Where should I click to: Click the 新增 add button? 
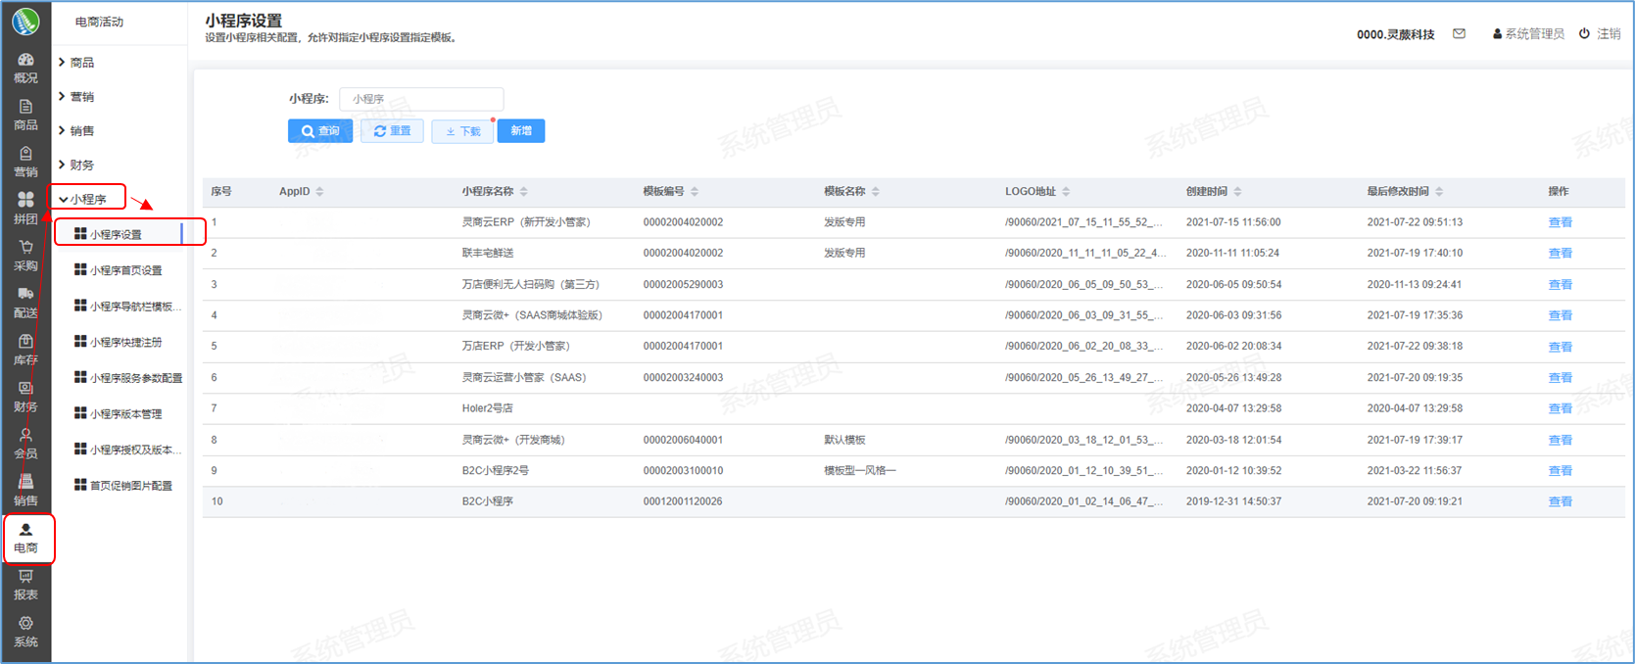[520, 131]
